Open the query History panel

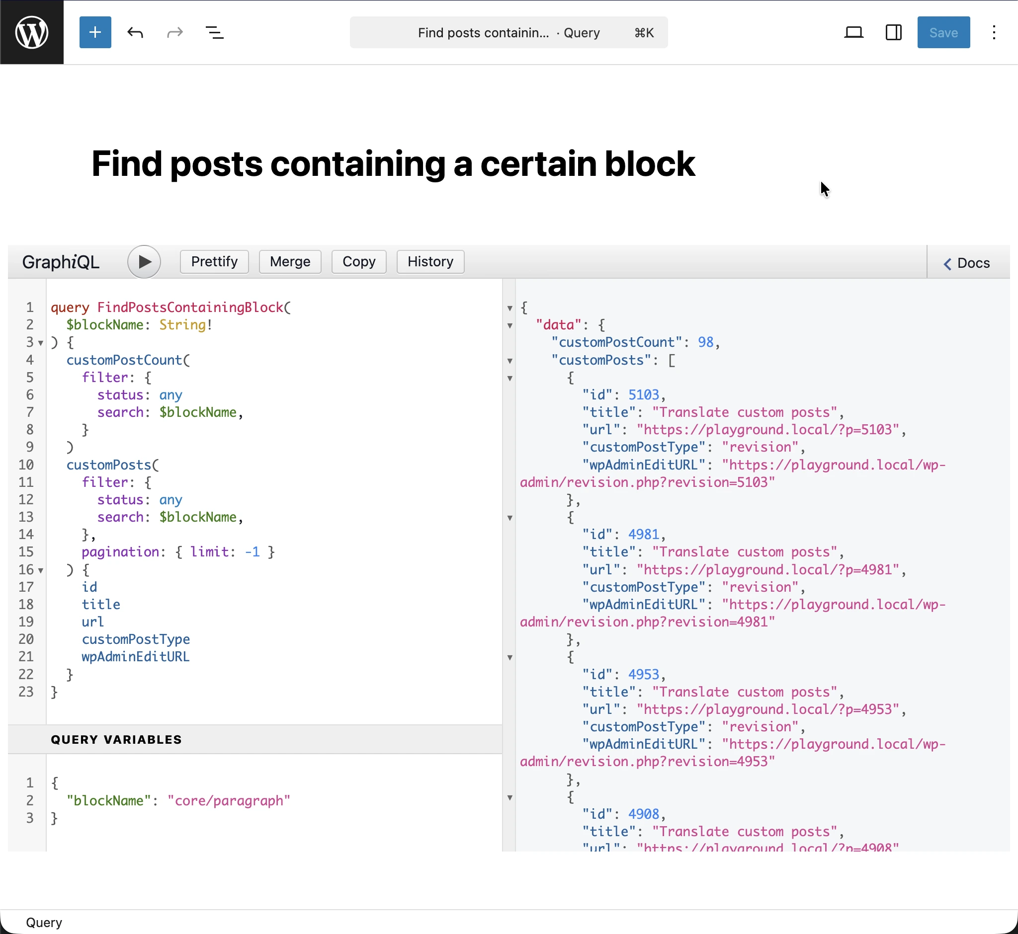430,262
